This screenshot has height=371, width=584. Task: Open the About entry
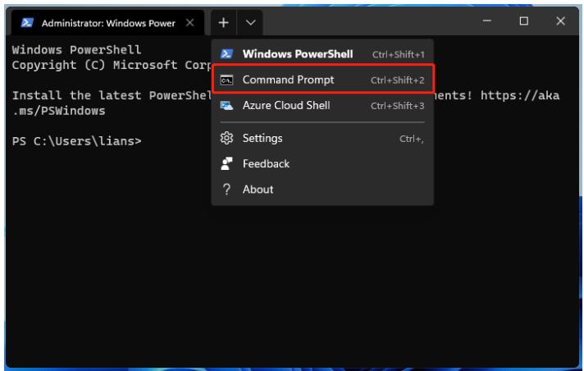click(258, 190)
